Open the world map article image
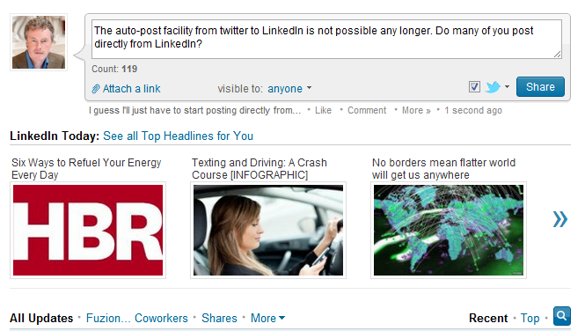Viewport: 585px width, 331px height. point(449,231)
